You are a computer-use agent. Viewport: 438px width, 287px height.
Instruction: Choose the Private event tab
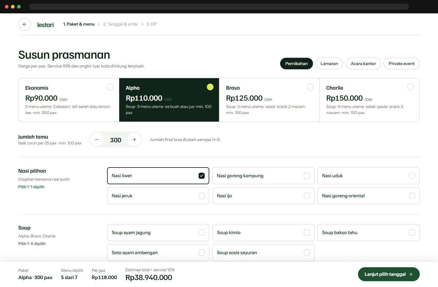point(401,64)
